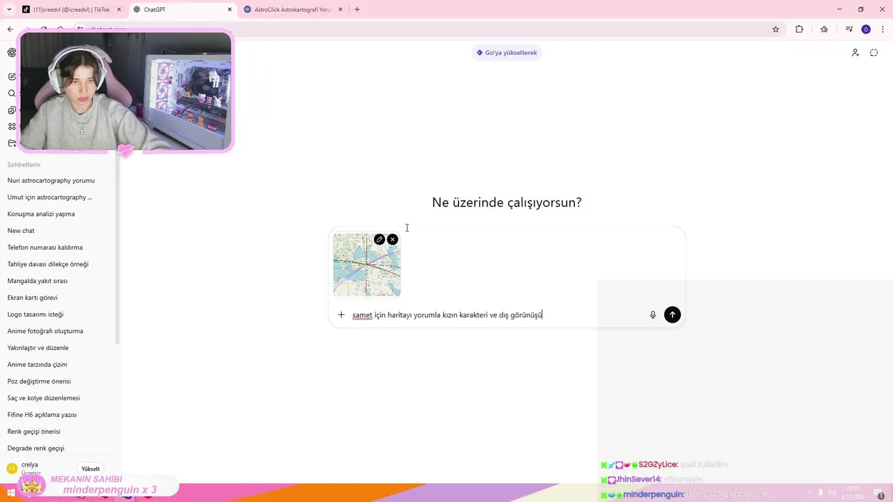The width and height of the screenshot is (893, 502).
Task: Open the add people icon in ChatGPT
Action: (855, 52)
